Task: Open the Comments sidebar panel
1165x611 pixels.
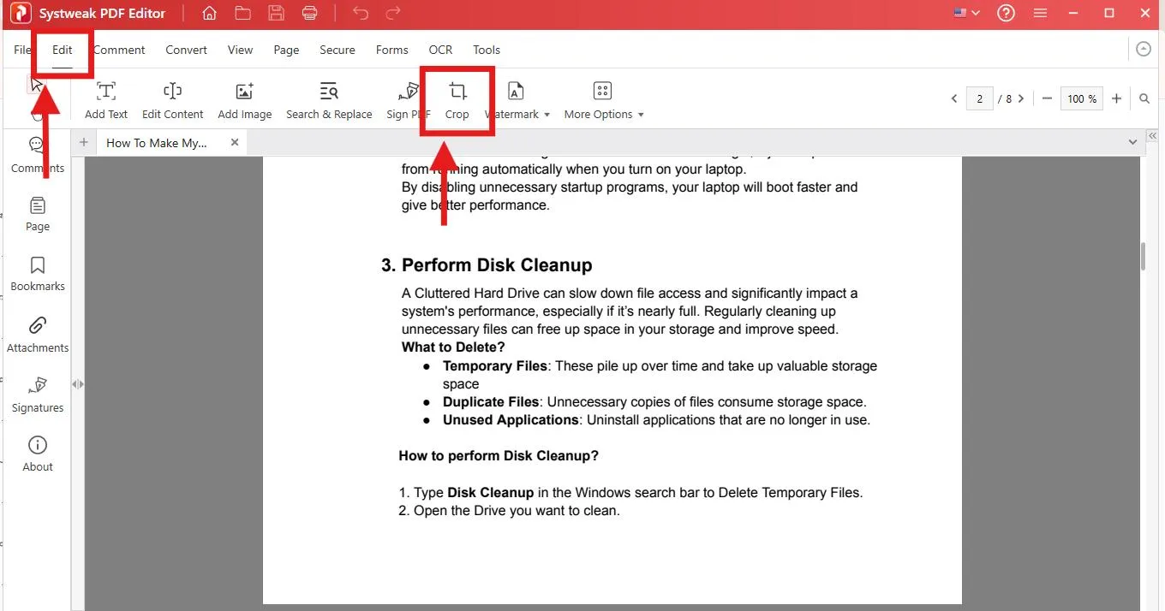Action: (38, 154)
